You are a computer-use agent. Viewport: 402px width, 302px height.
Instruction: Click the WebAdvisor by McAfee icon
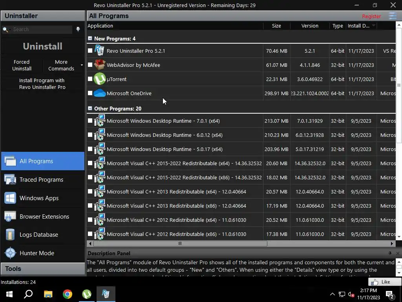[99, 65]
